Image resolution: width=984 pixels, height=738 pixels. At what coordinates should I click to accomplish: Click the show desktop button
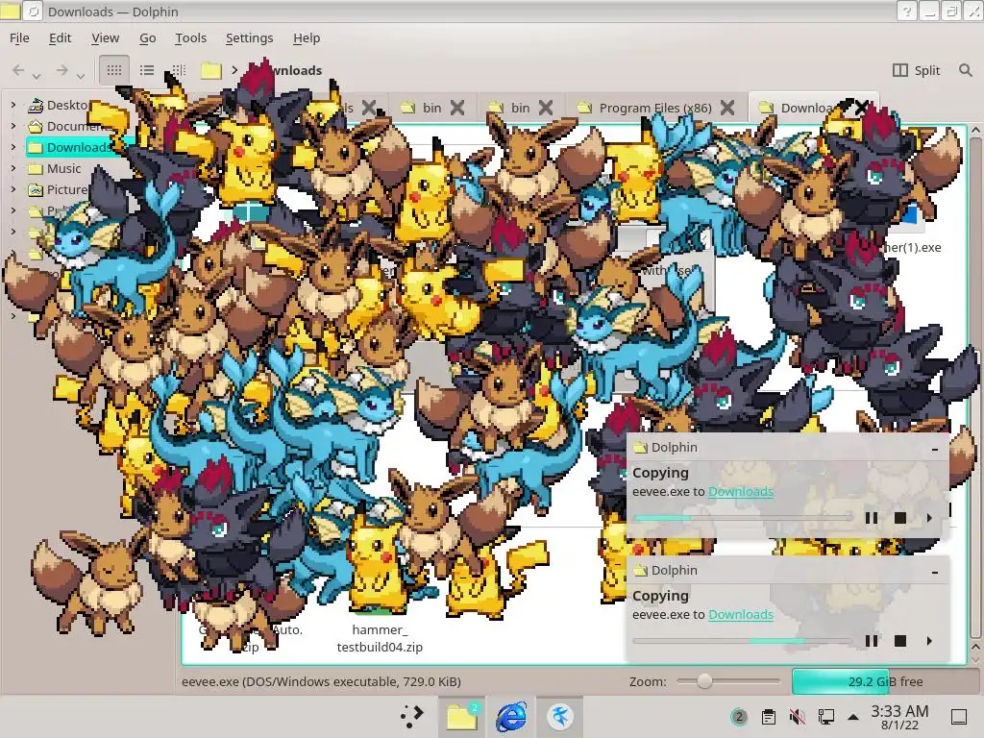point(958,717)
